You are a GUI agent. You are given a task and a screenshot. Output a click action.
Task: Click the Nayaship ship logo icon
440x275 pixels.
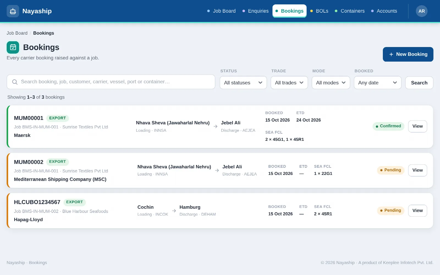click(13, 11)
